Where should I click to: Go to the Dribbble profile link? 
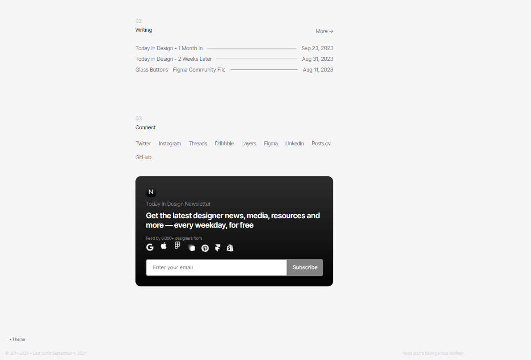click(224, 144)
